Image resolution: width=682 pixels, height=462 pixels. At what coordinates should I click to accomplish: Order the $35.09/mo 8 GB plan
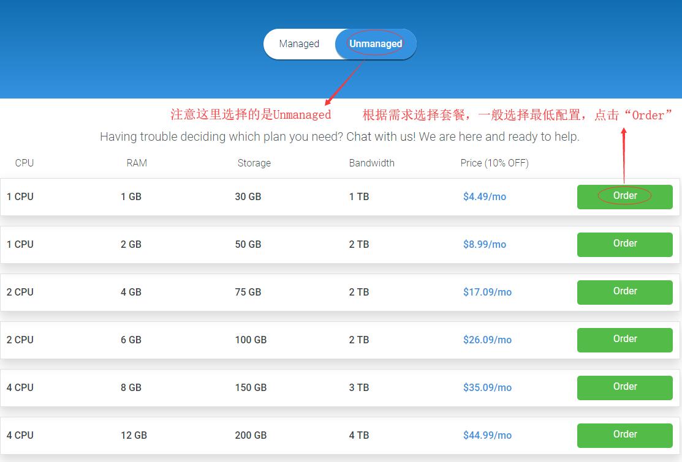pos(624,387)
